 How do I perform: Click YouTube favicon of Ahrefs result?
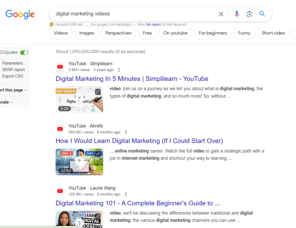(60, 129)
